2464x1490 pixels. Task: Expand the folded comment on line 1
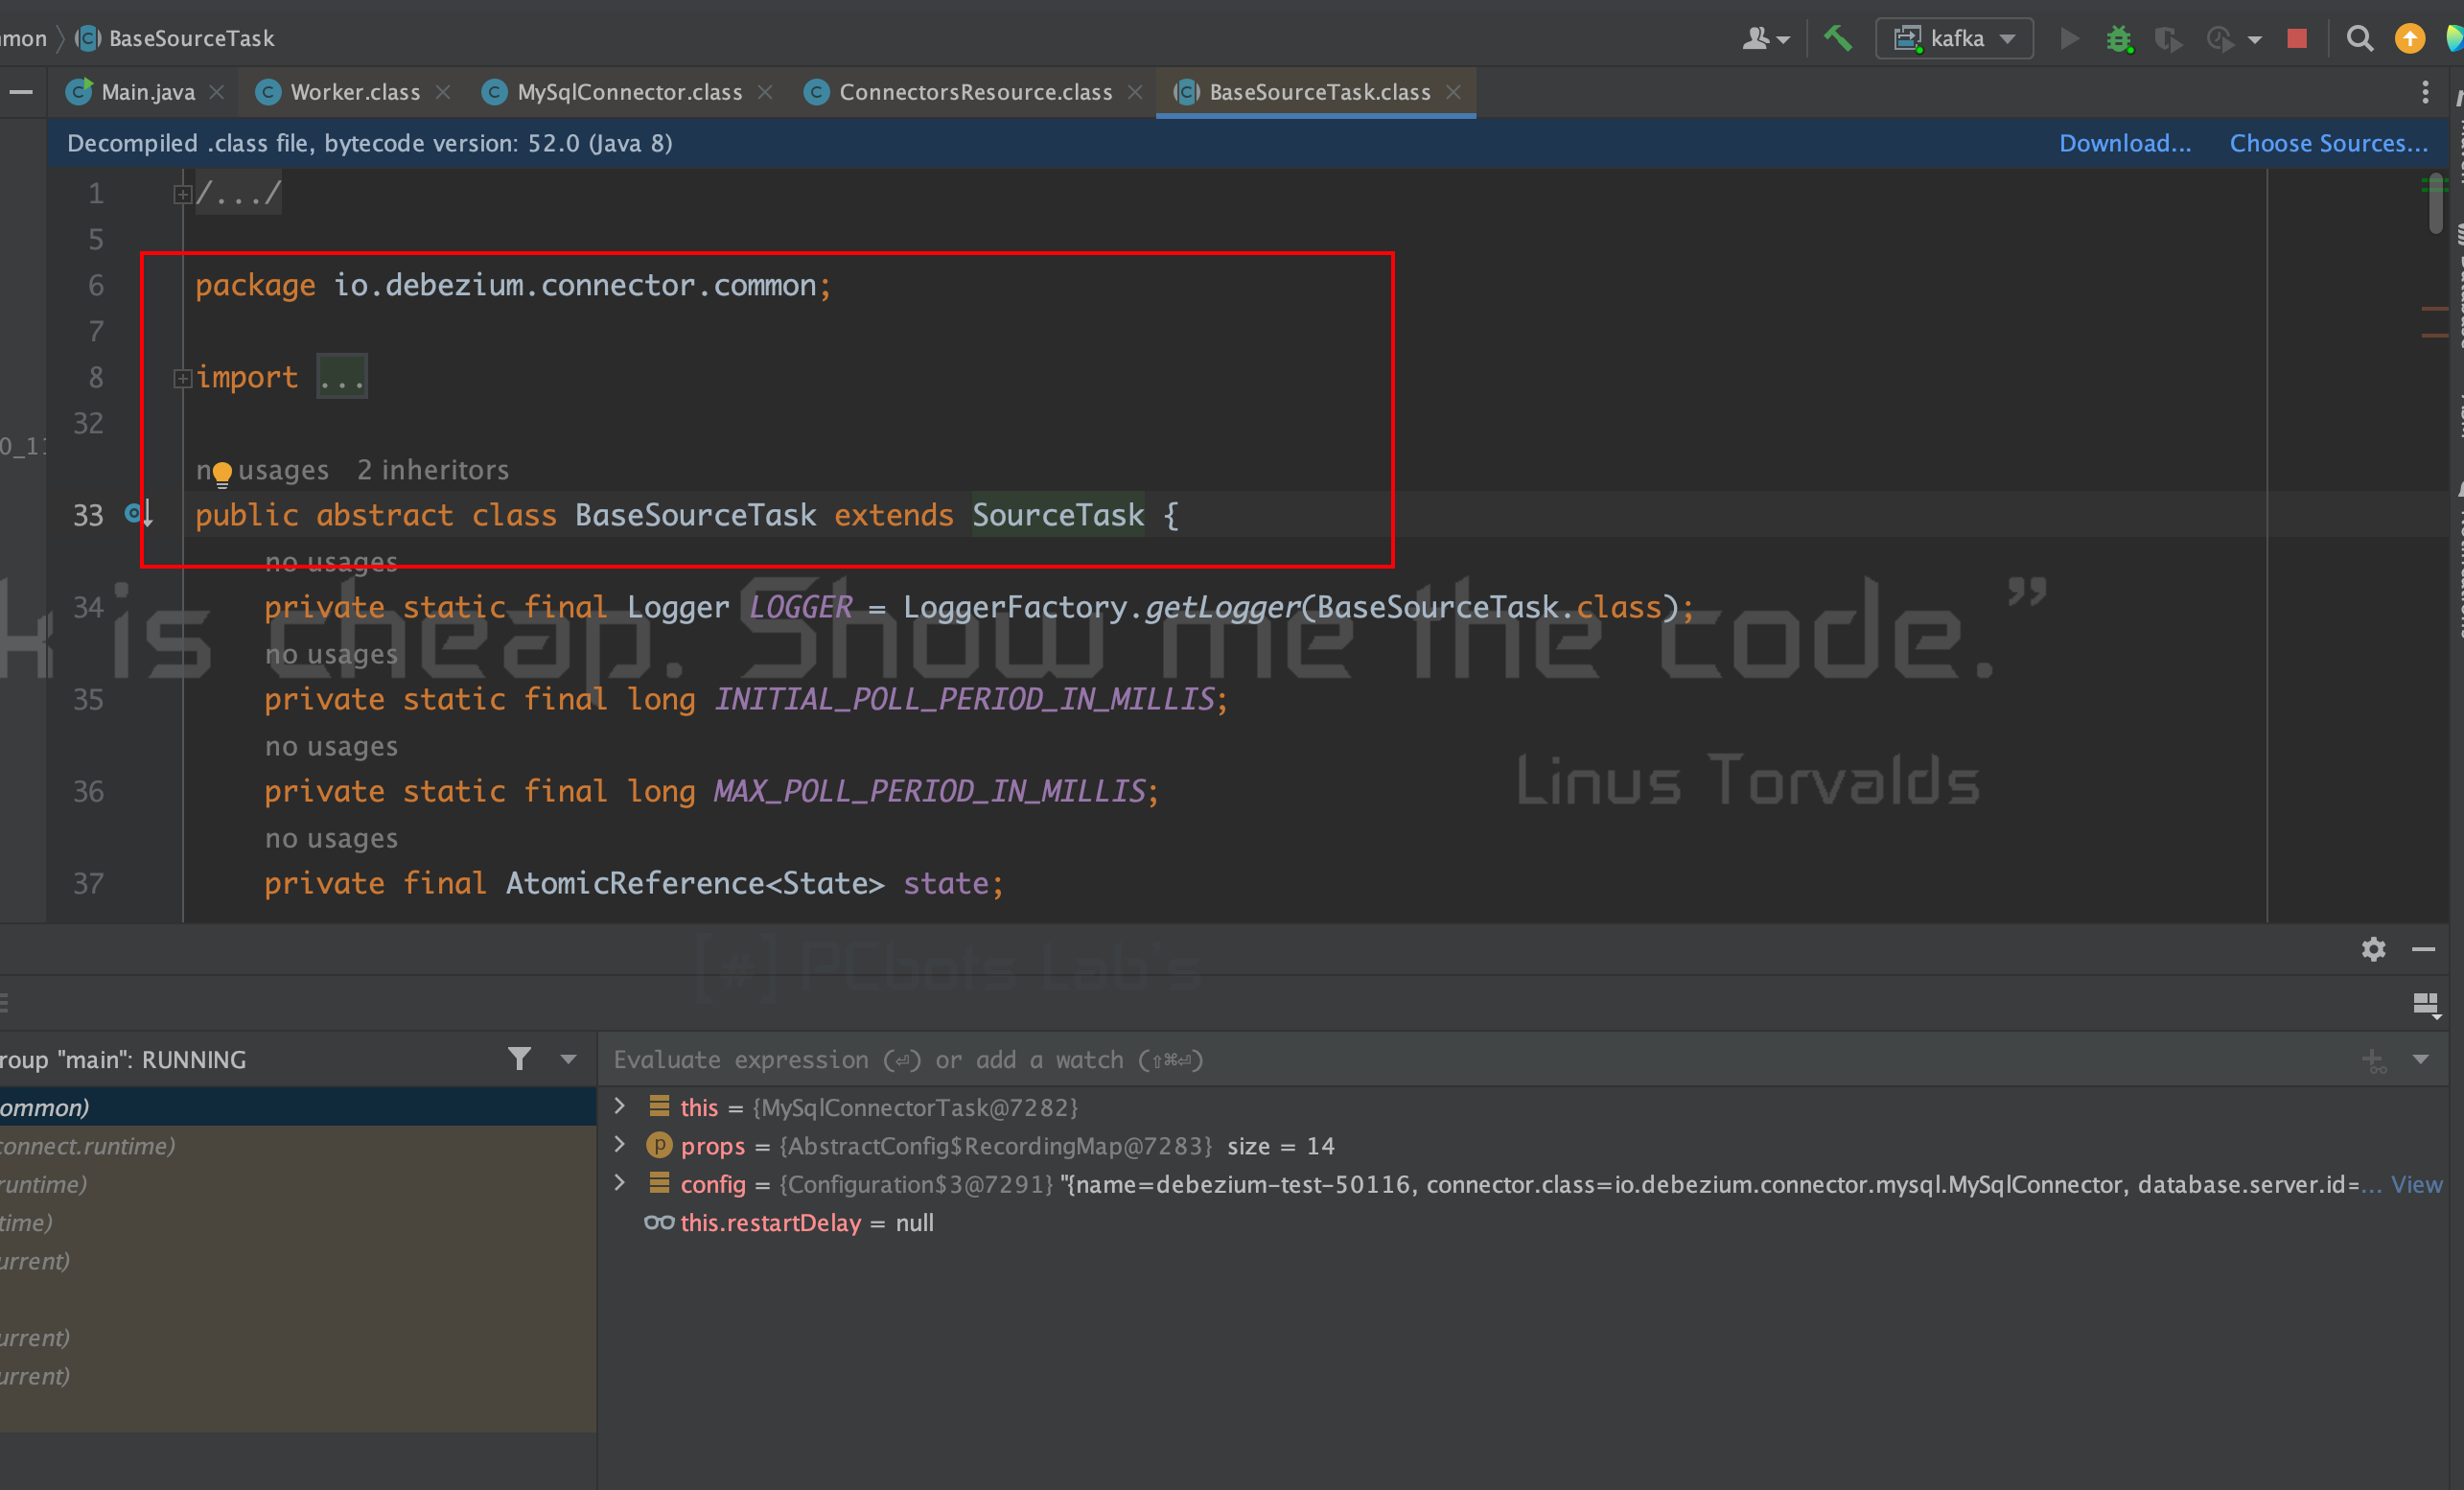(x=182, y=194)
